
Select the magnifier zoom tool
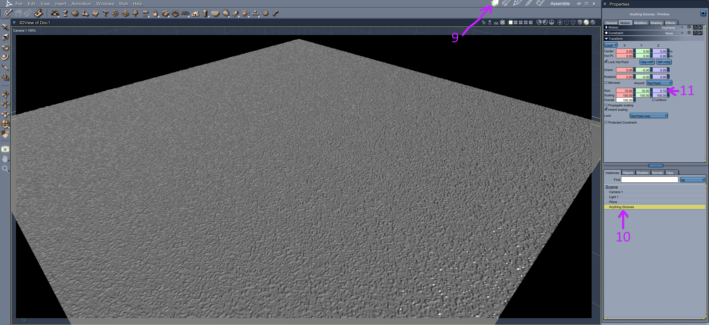coord(5,169)
